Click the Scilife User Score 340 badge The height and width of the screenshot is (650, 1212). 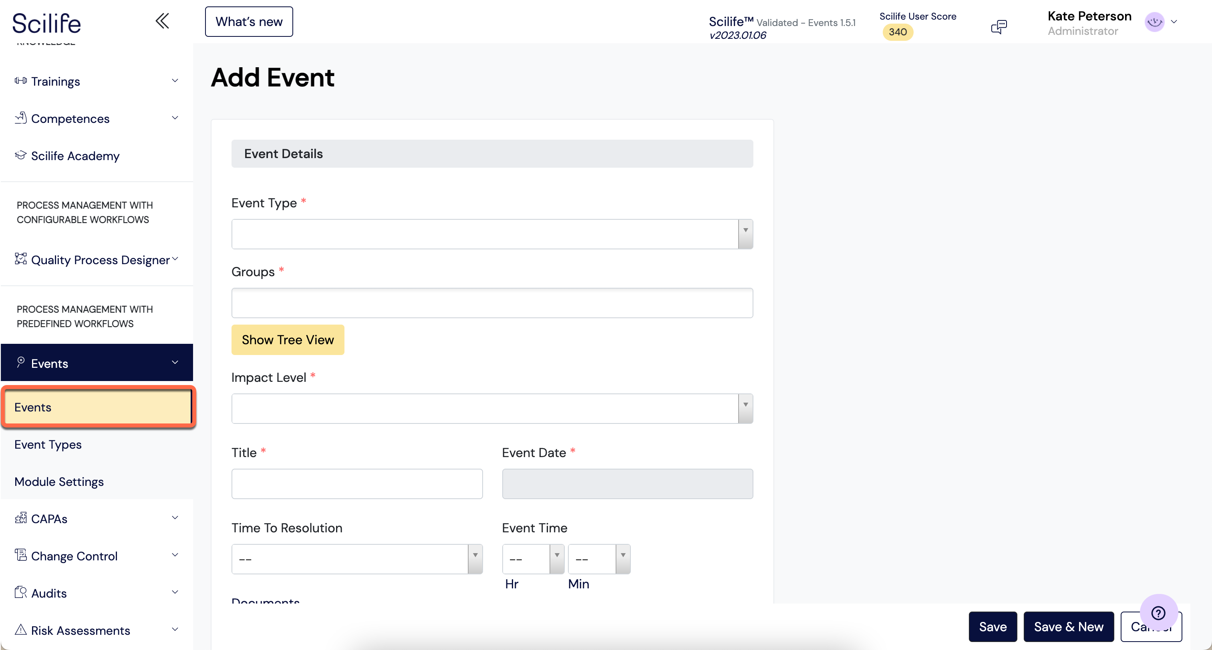(898, 32)
